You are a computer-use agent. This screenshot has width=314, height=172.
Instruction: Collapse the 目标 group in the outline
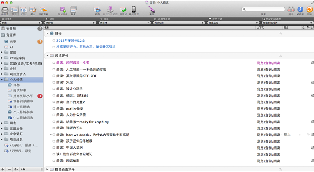tap(47, 33)
